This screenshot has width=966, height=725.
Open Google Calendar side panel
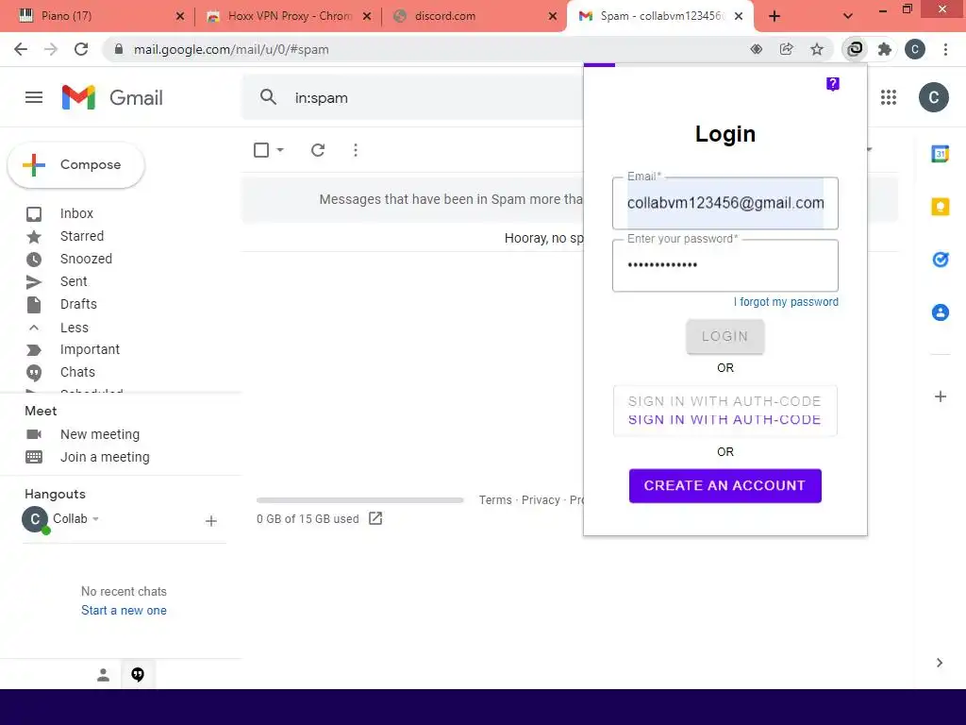click(x=941, y=154)
